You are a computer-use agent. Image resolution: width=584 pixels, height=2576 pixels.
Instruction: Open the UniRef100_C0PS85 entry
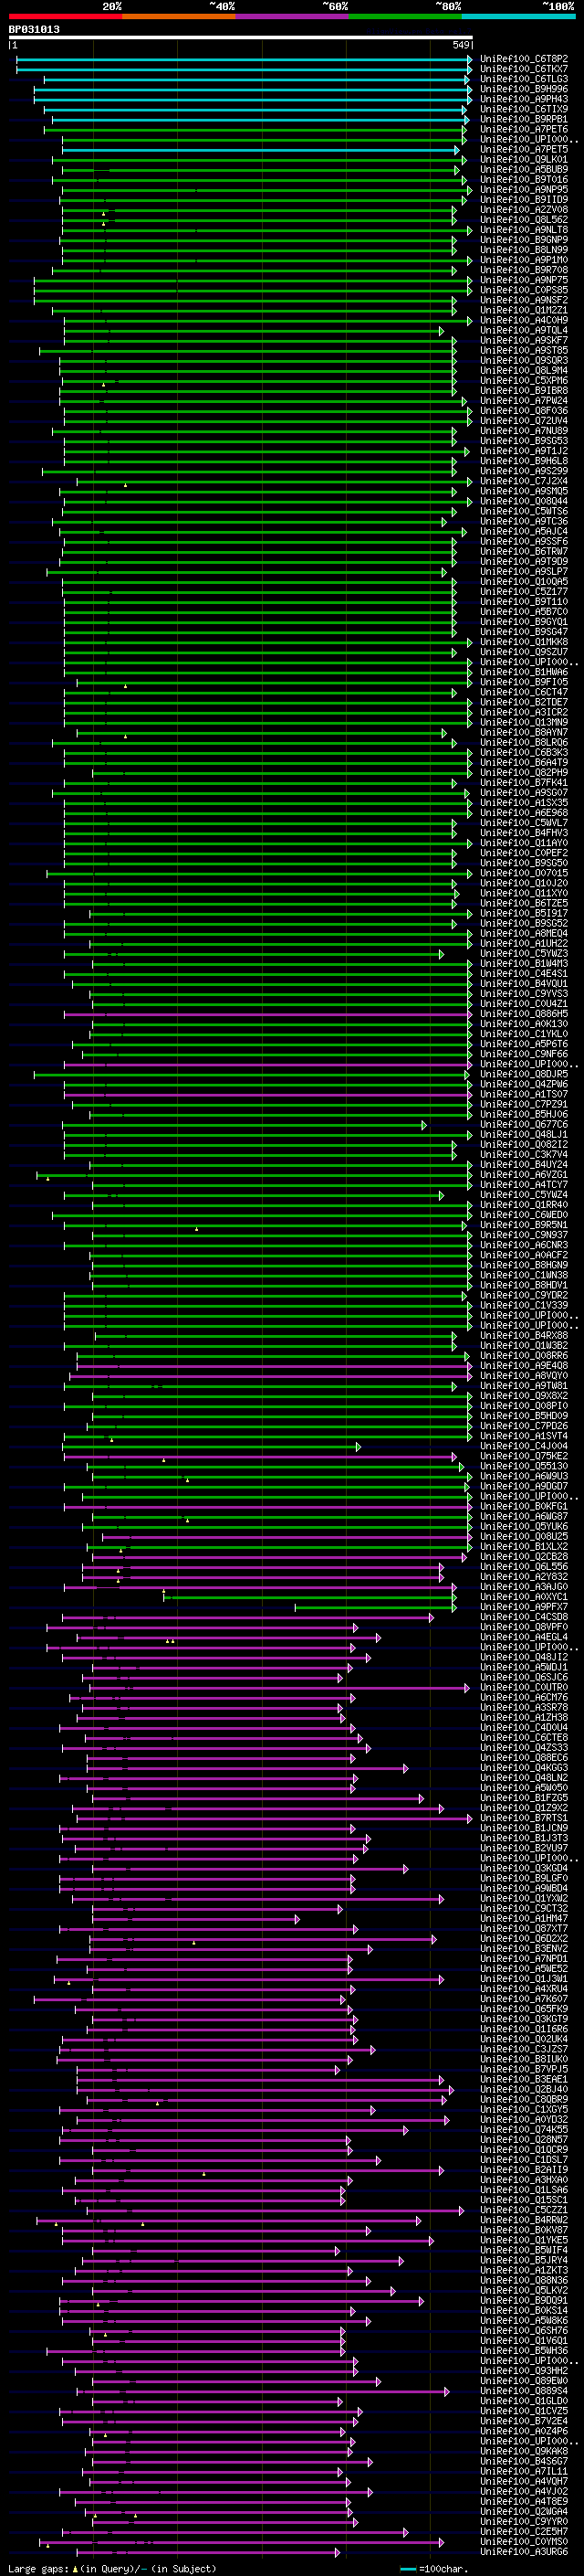524,290
